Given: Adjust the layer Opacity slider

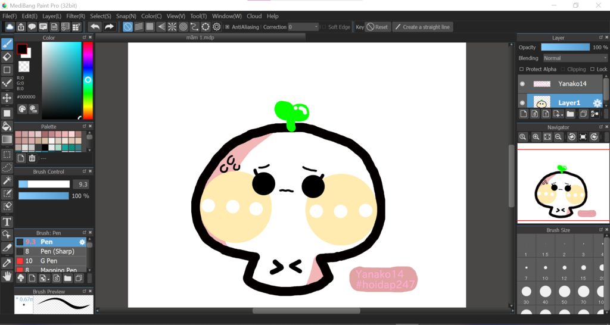Looking at the screenshot, I should click(565, 47).
